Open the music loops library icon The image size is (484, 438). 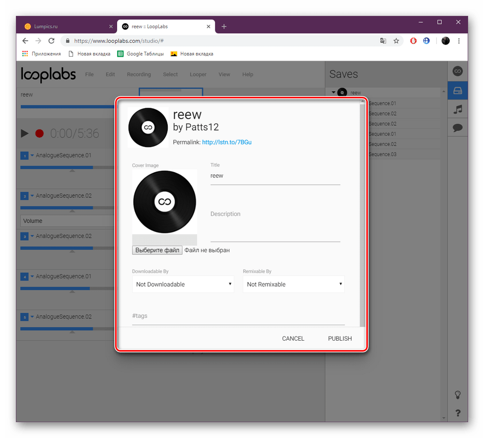[457, 110]
